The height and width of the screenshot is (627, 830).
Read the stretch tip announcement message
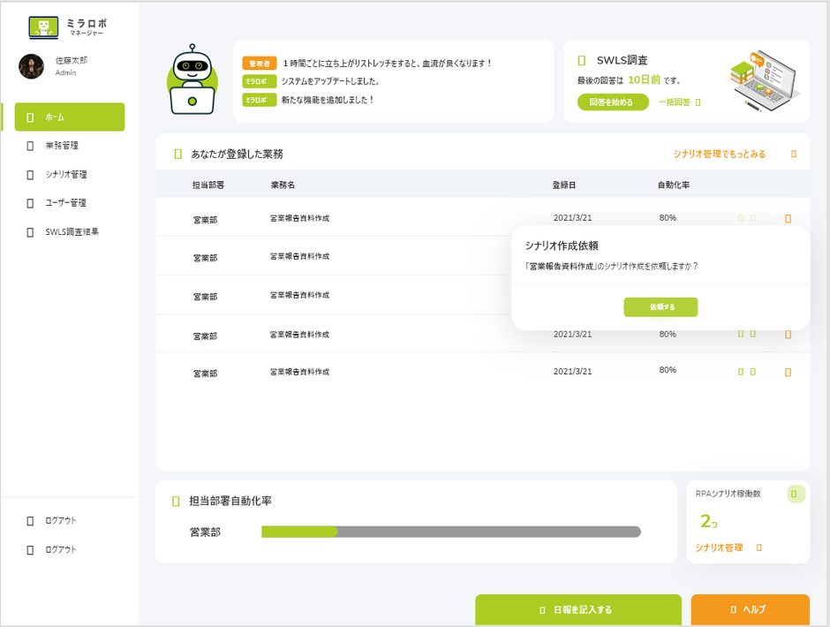click(x=387, y=63)
